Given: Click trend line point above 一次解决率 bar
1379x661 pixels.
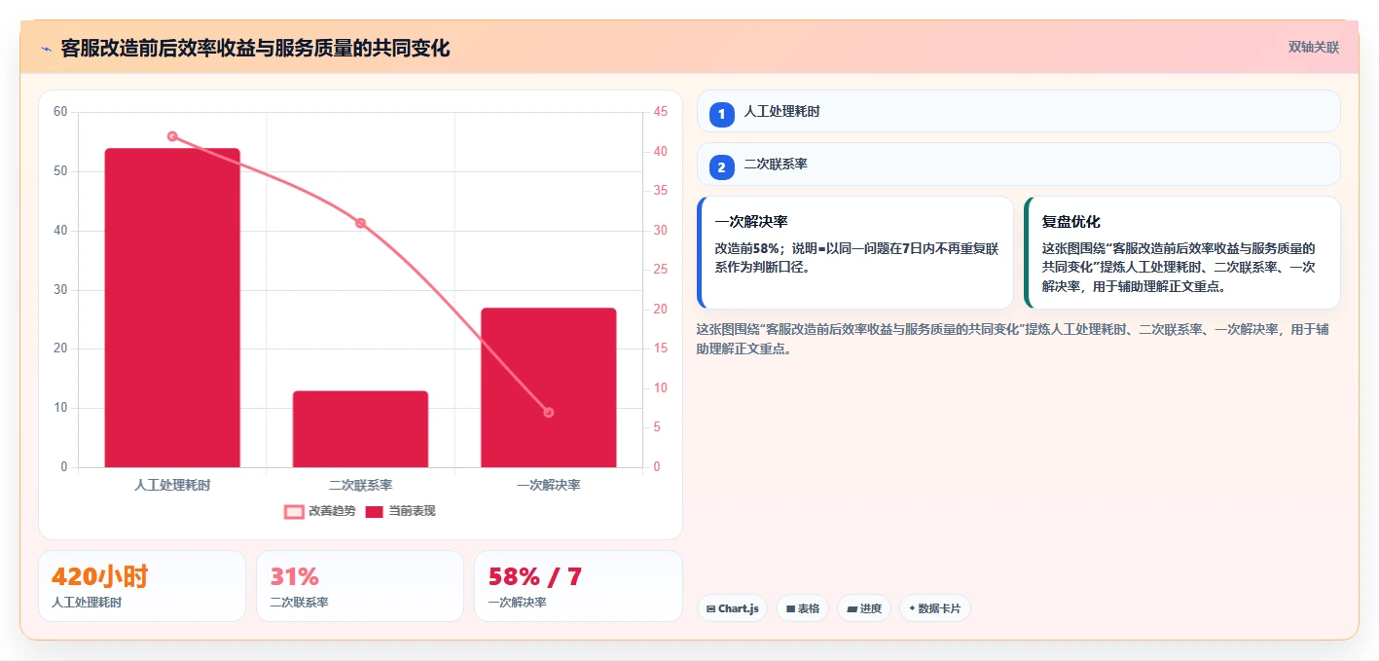Looking at the screenshot, I should 549,413.
